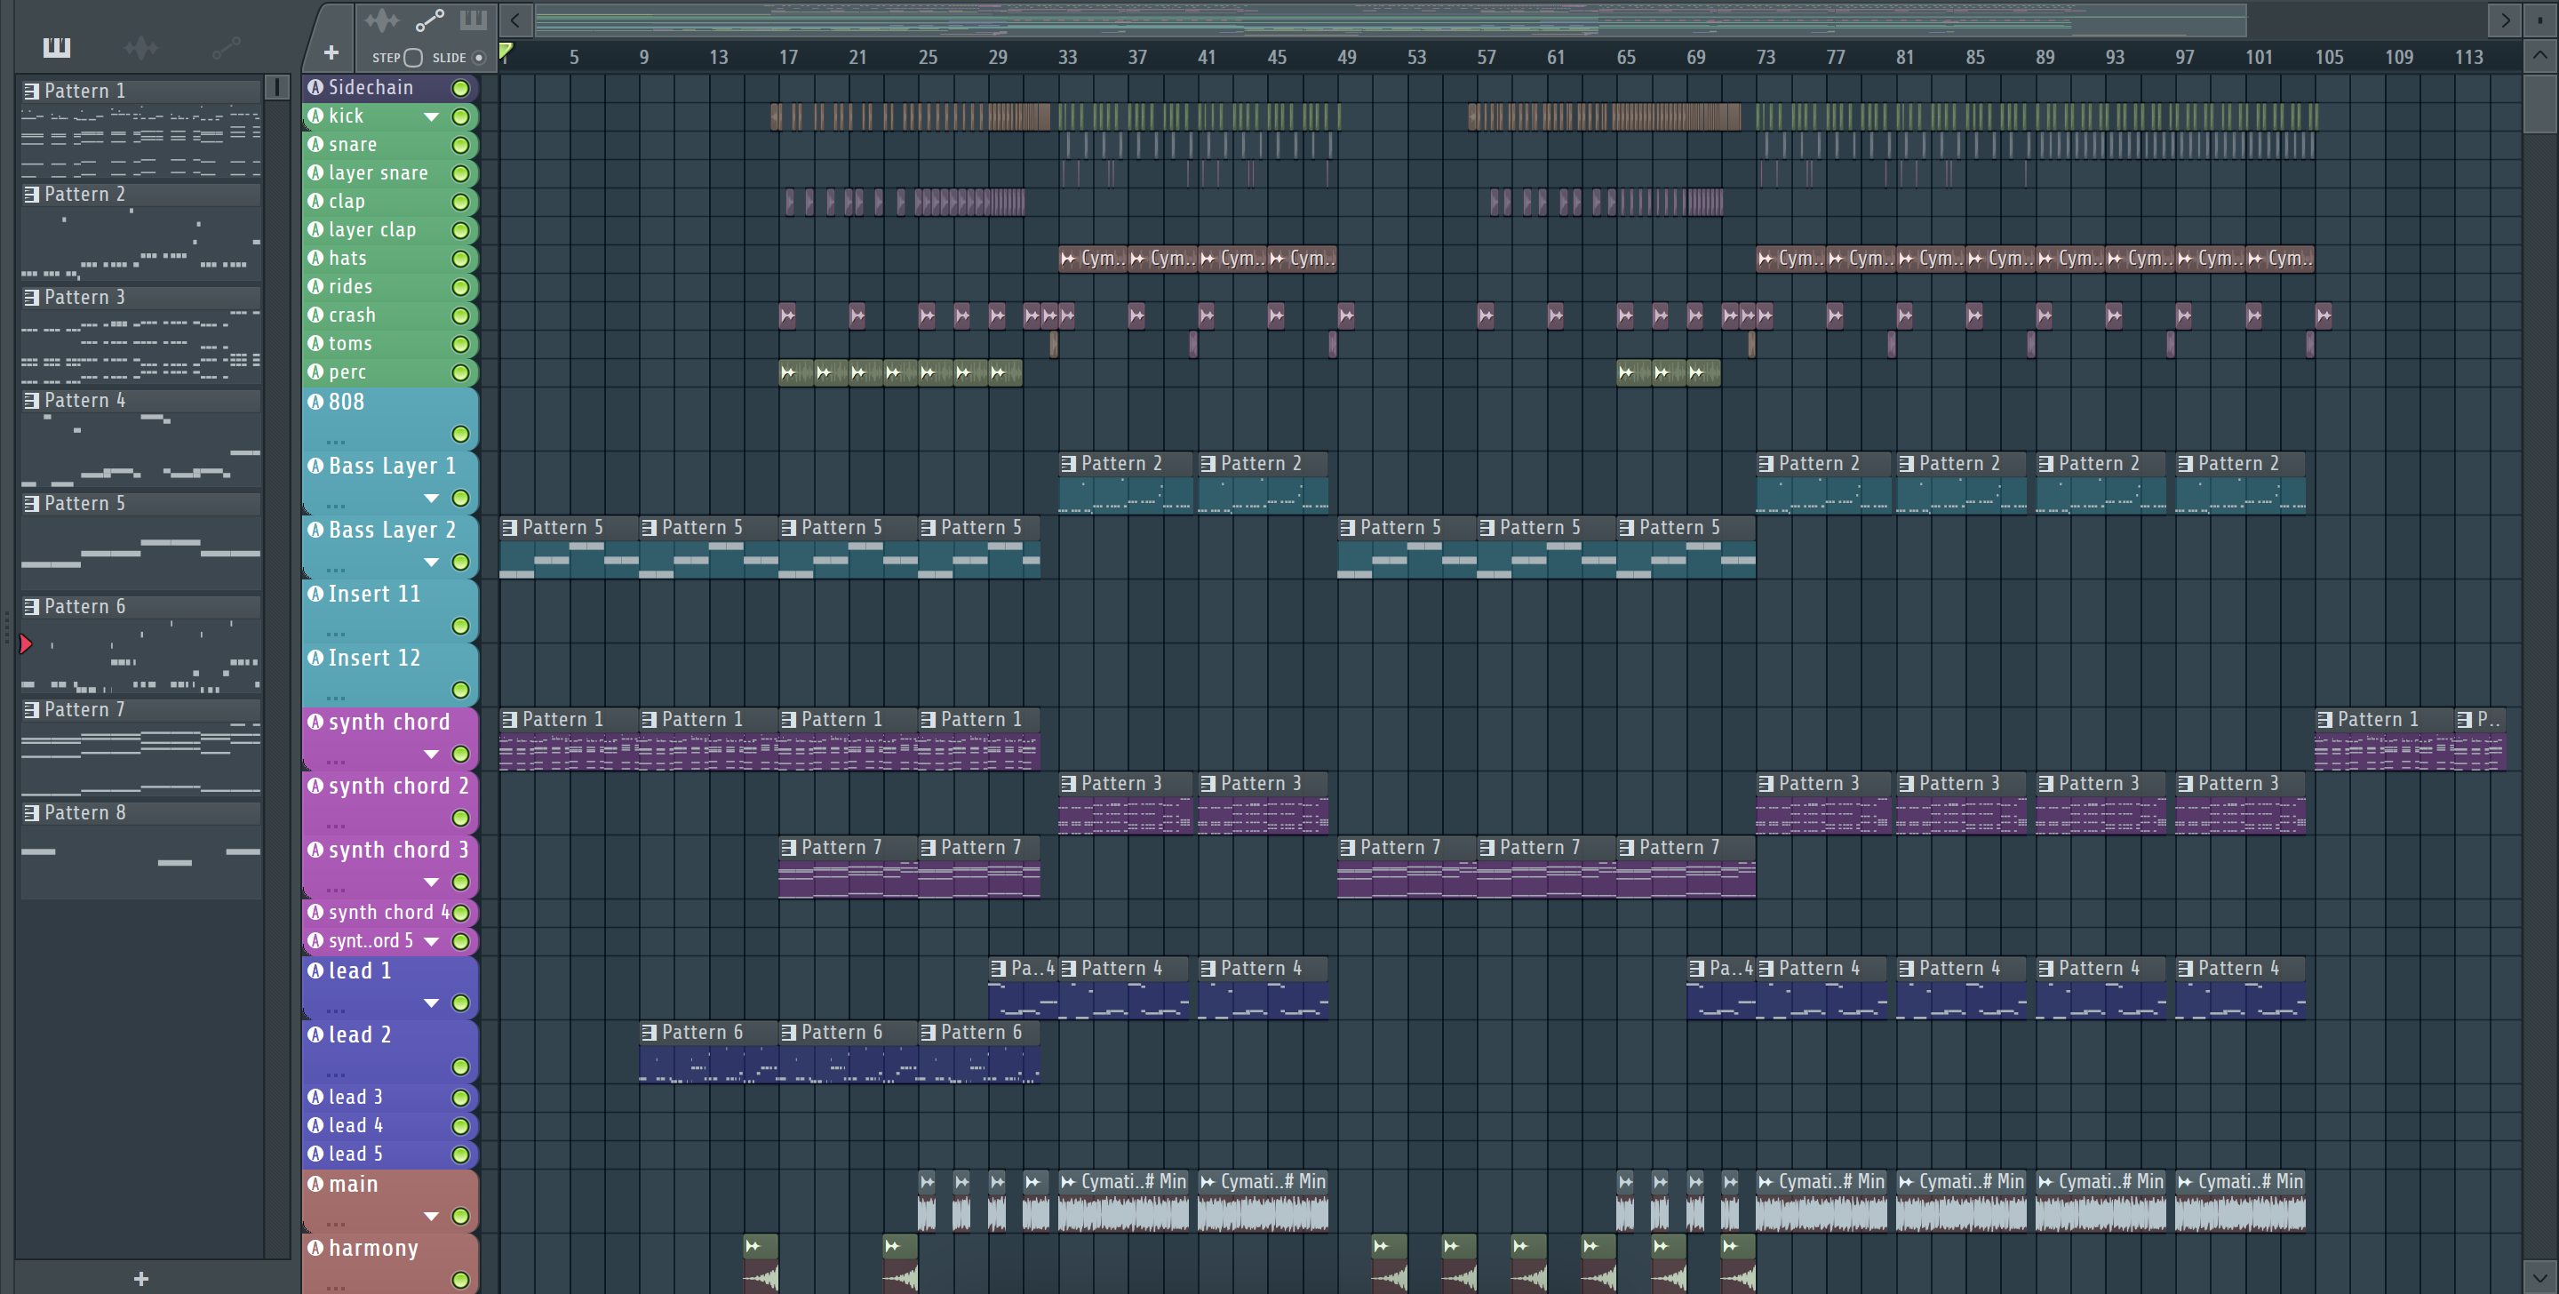Jump to bar 33 on the timeline ruler
The height and width of the screenshot is (1294, 2559).
1067,58
